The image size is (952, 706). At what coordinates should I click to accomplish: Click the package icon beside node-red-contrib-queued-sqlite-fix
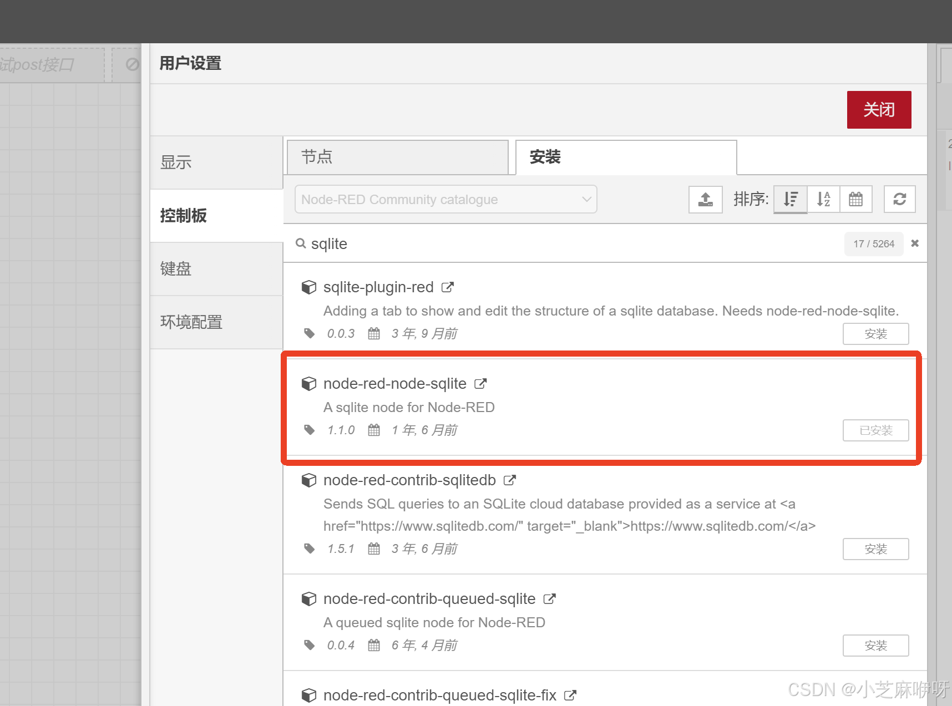(309, 695)
